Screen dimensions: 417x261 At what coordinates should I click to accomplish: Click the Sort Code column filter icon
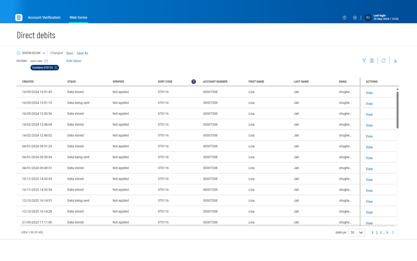click(x=193, y=82)
